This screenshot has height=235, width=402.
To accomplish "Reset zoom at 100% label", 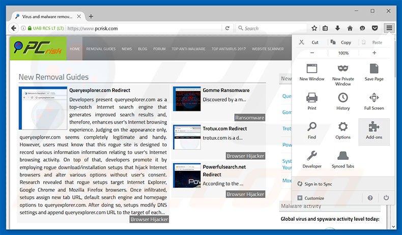I will (x=343, y=53).
